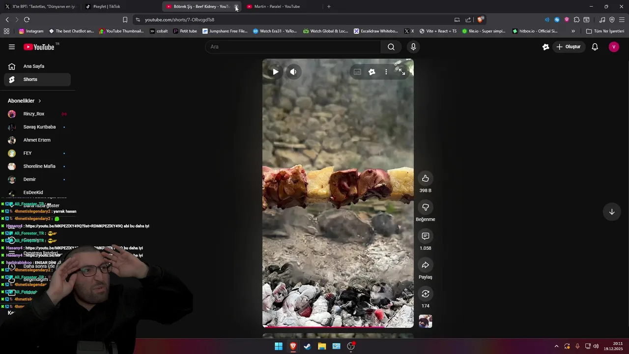Expand Abonelikler subscriptions chevron
This screenshot has width=629, height=354.
point(40,101)
